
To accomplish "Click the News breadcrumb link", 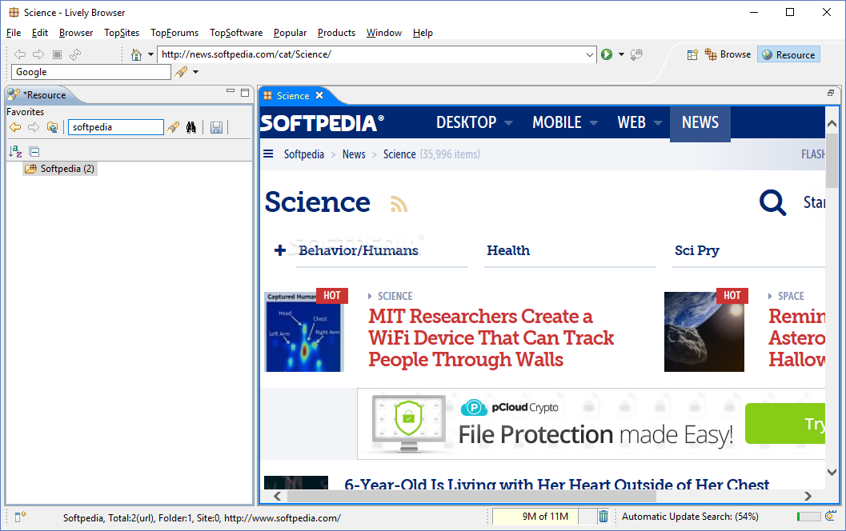I will pos(354,154).
